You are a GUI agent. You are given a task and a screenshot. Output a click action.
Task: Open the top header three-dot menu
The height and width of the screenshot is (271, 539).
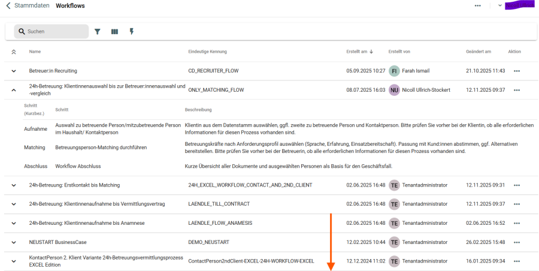(478, 5)
